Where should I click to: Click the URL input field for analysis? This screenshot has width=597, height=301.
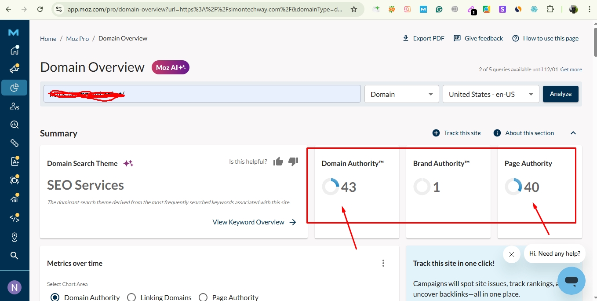(202, 94)
